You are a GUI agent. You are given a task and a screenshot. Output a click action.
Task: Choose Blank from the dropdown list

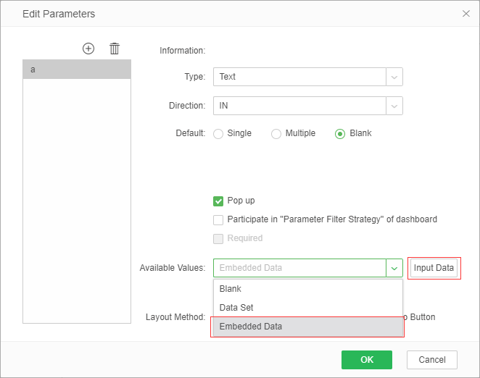click(307, 289)
